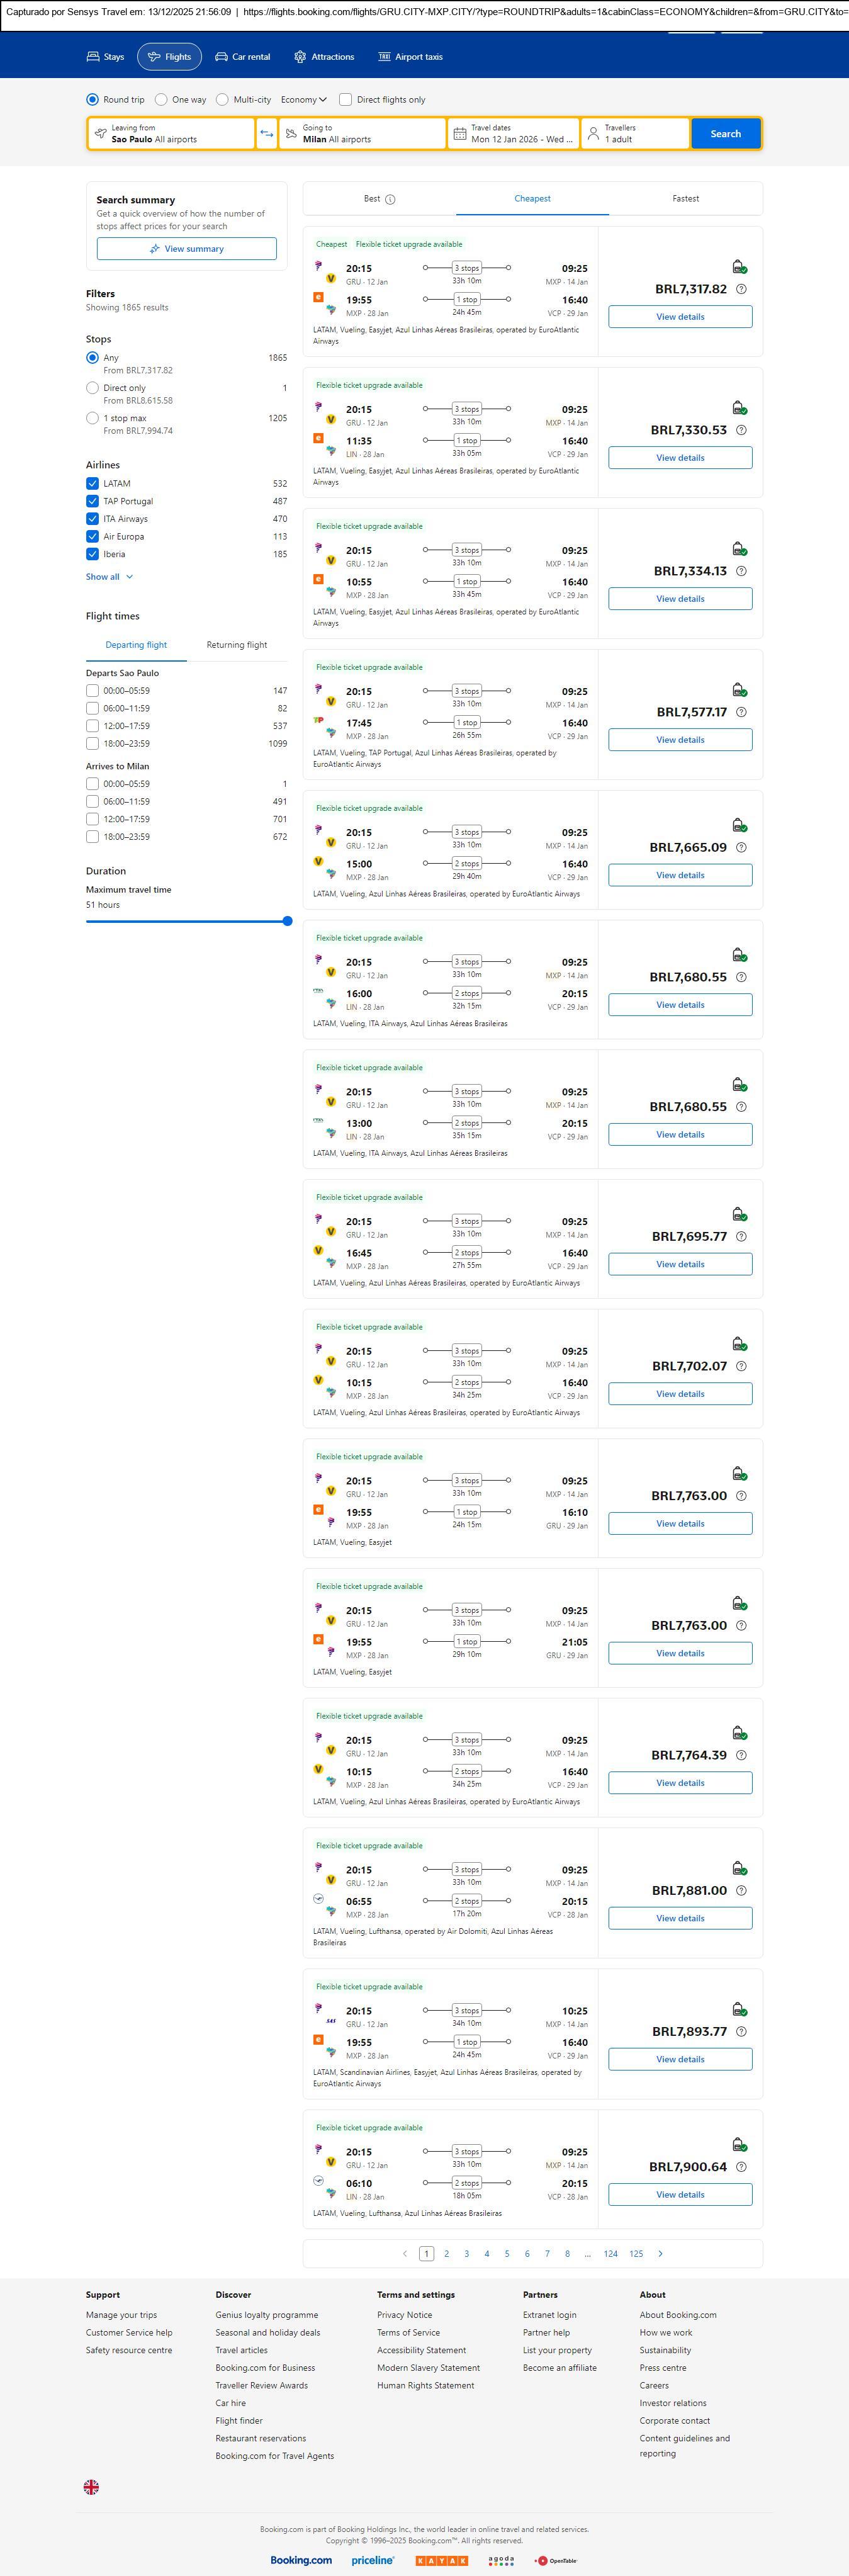Select the One way radio button
The width and height of the screenshot is (849, 2576).
pyautogui.click(x=161, y=100)
